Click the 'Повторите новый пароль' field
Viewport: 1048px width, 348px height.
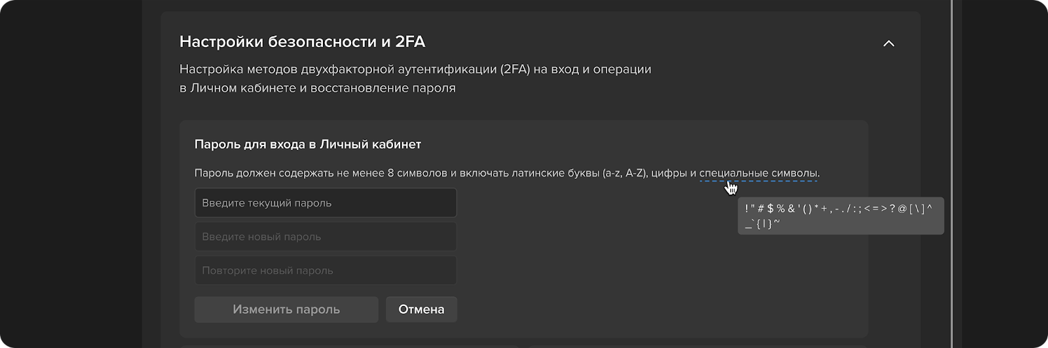326,271
